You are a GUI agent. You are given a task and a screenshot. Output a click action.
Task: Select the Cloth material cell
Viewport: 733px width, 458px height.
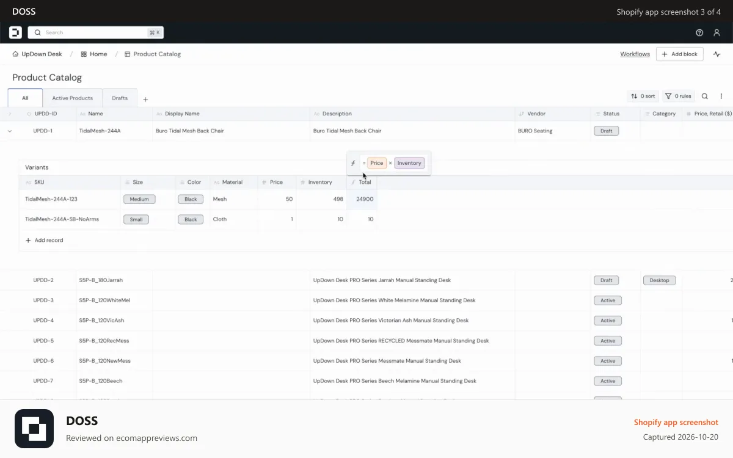pyautogui.click(x=233, y=219)
